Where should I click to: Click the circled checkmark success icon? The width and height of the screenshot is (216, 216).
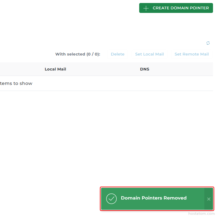111,199
